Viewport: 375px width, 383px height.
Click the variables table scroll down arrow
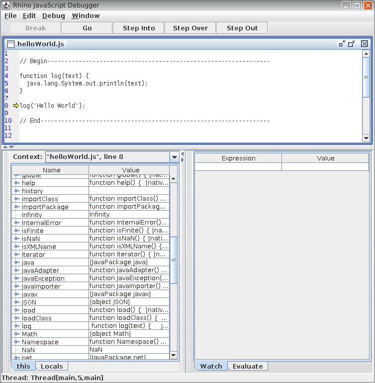point(174,355)
